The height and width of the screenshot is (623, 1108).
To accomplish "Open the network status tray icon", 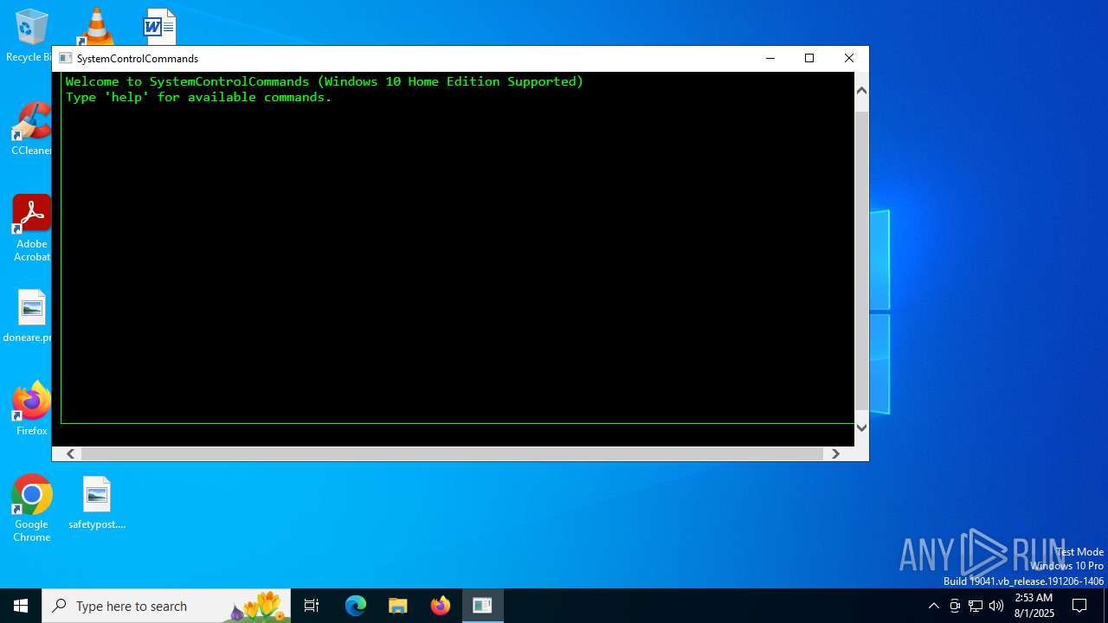I will (x=976, y=606).
